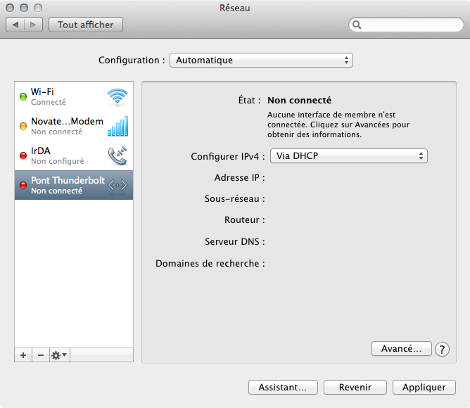This screenshot has width=470, height=408.
Task: Go back with the left arrow
Action: 15,25
